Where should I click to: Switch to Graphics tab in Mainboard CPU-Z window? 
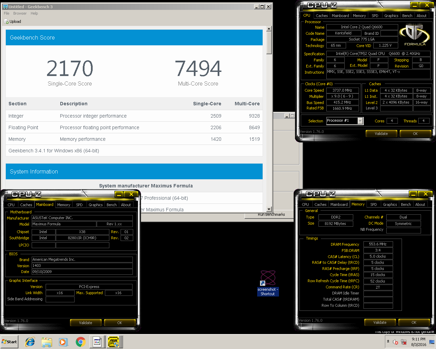(x=96, y=205)
